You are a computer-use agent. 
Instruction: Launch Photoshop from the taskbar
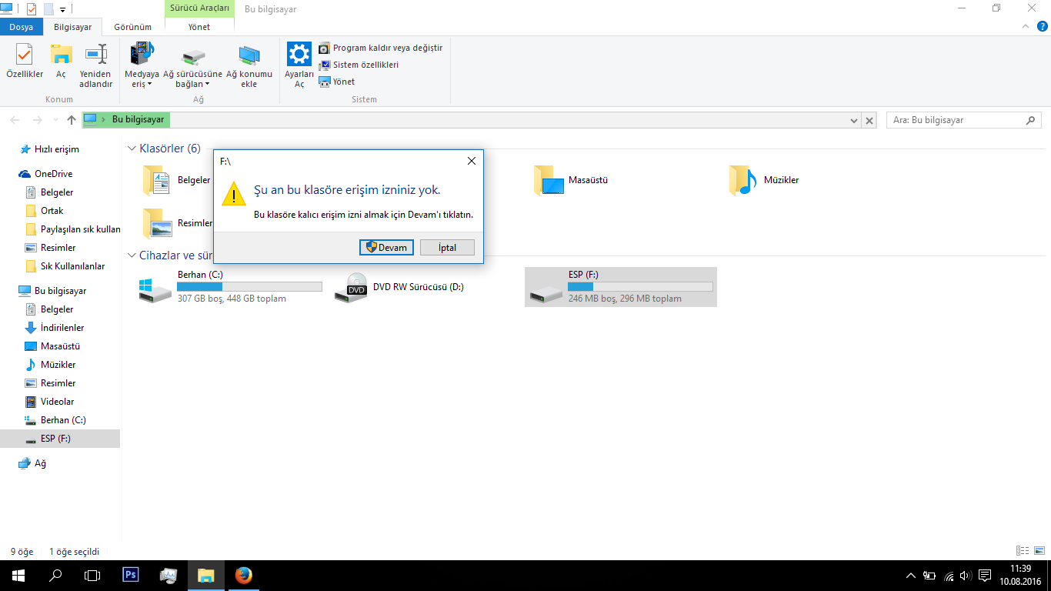pos(131,575)
